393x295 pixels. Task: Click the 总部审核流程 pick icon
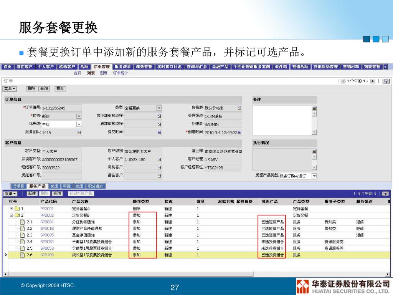[159, 124]
